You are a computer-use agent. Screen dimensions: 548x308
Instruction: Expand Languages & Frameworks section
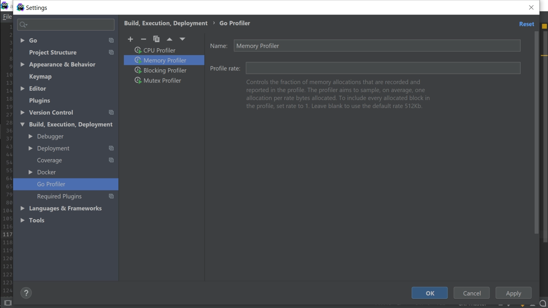coord(22,208)
